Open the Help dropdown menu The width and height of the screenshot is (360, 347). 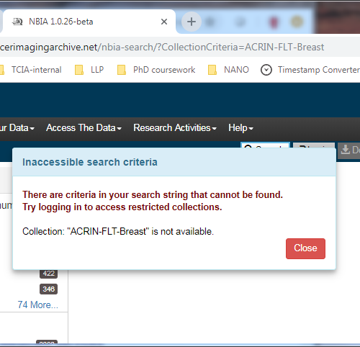point(240,128)
